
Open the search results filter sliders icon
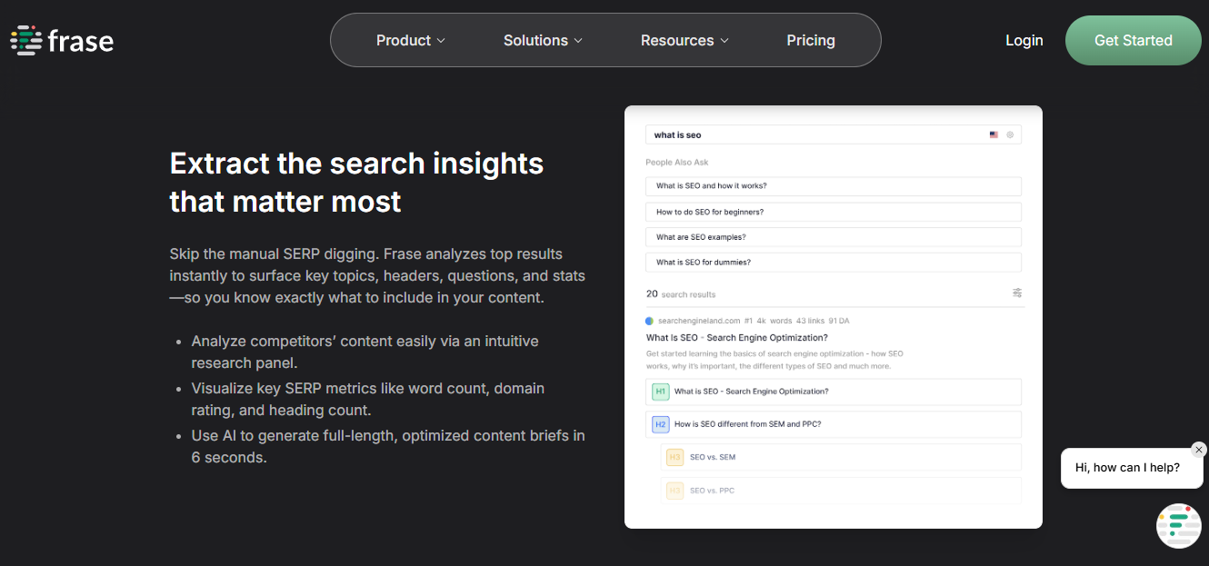[1017, 293]
